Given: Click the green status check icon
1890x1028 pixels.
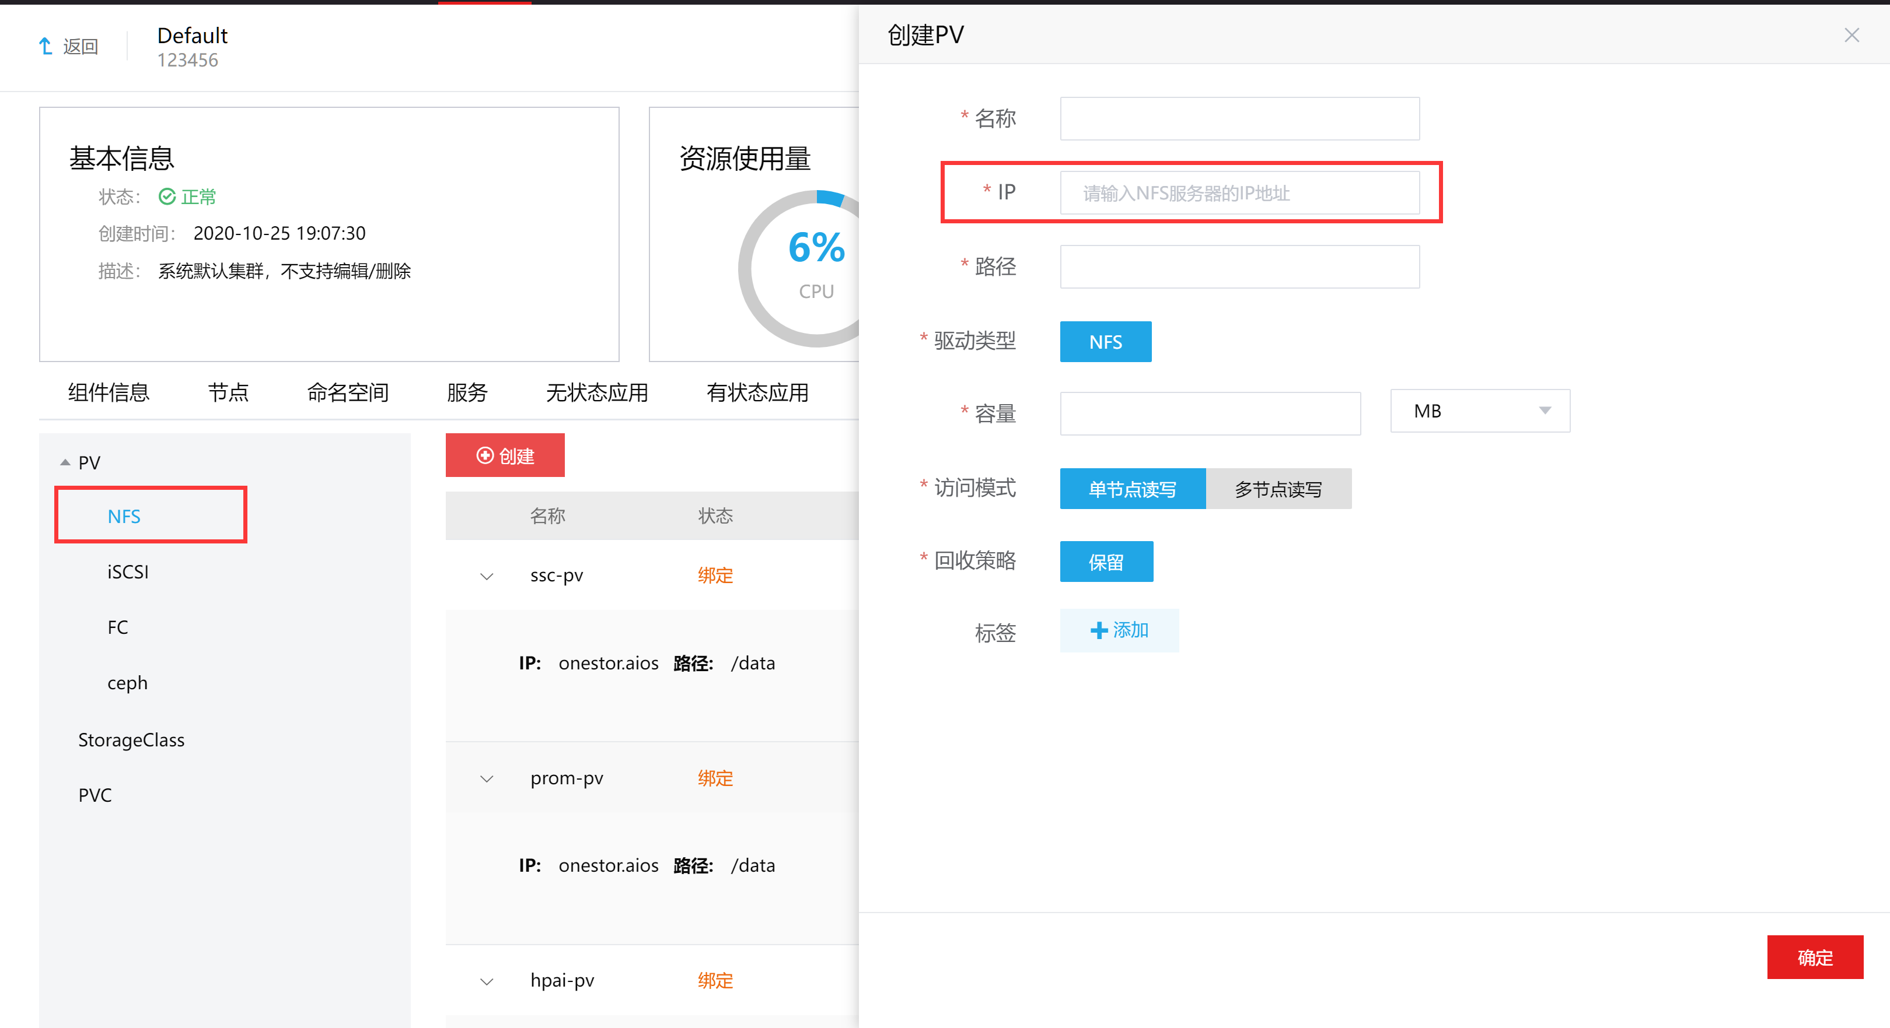Looking at the screenshot, I should 167,197.
